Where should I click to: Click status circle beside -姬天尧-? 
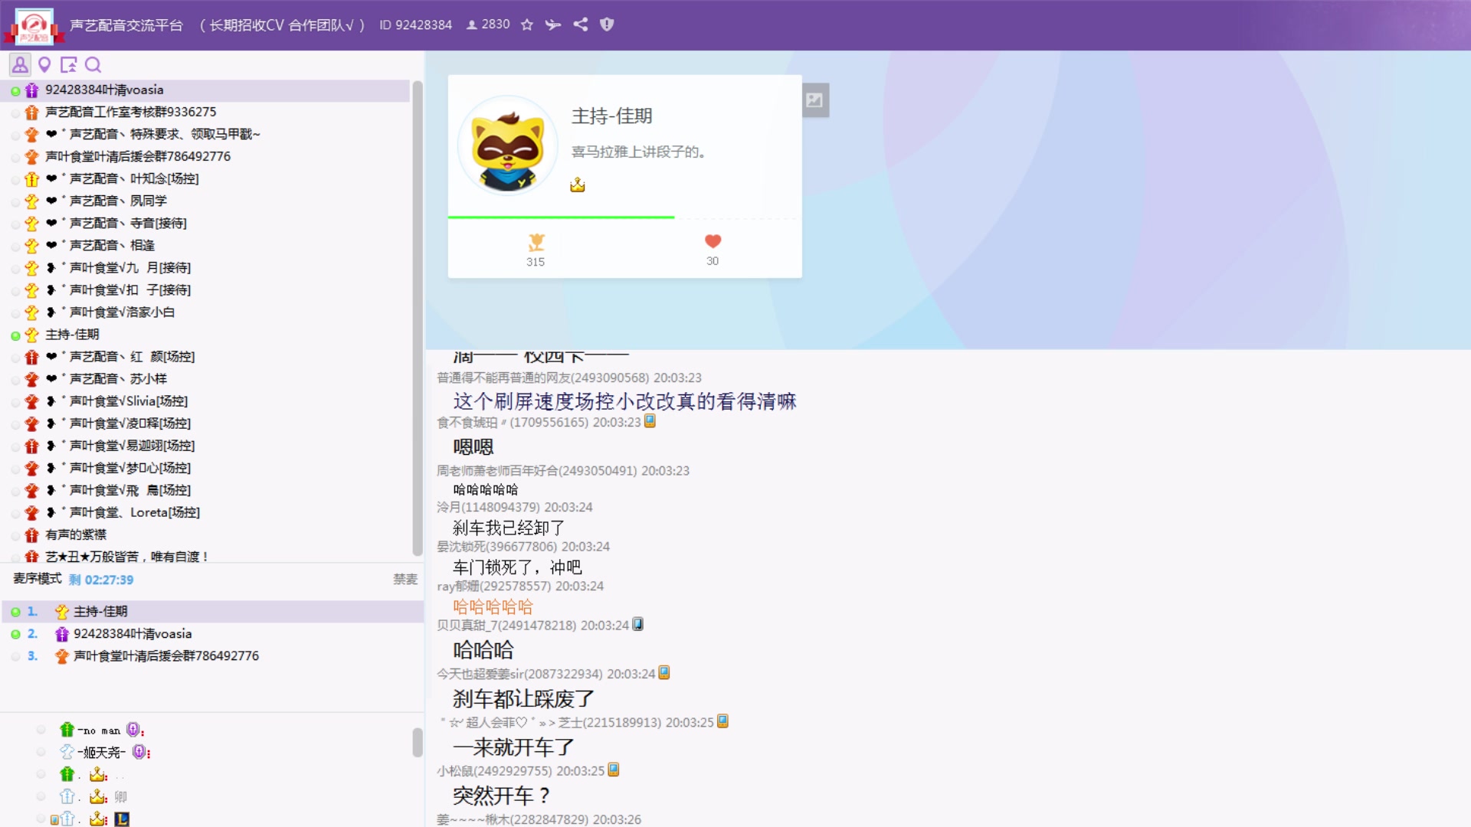pos(41,752)
